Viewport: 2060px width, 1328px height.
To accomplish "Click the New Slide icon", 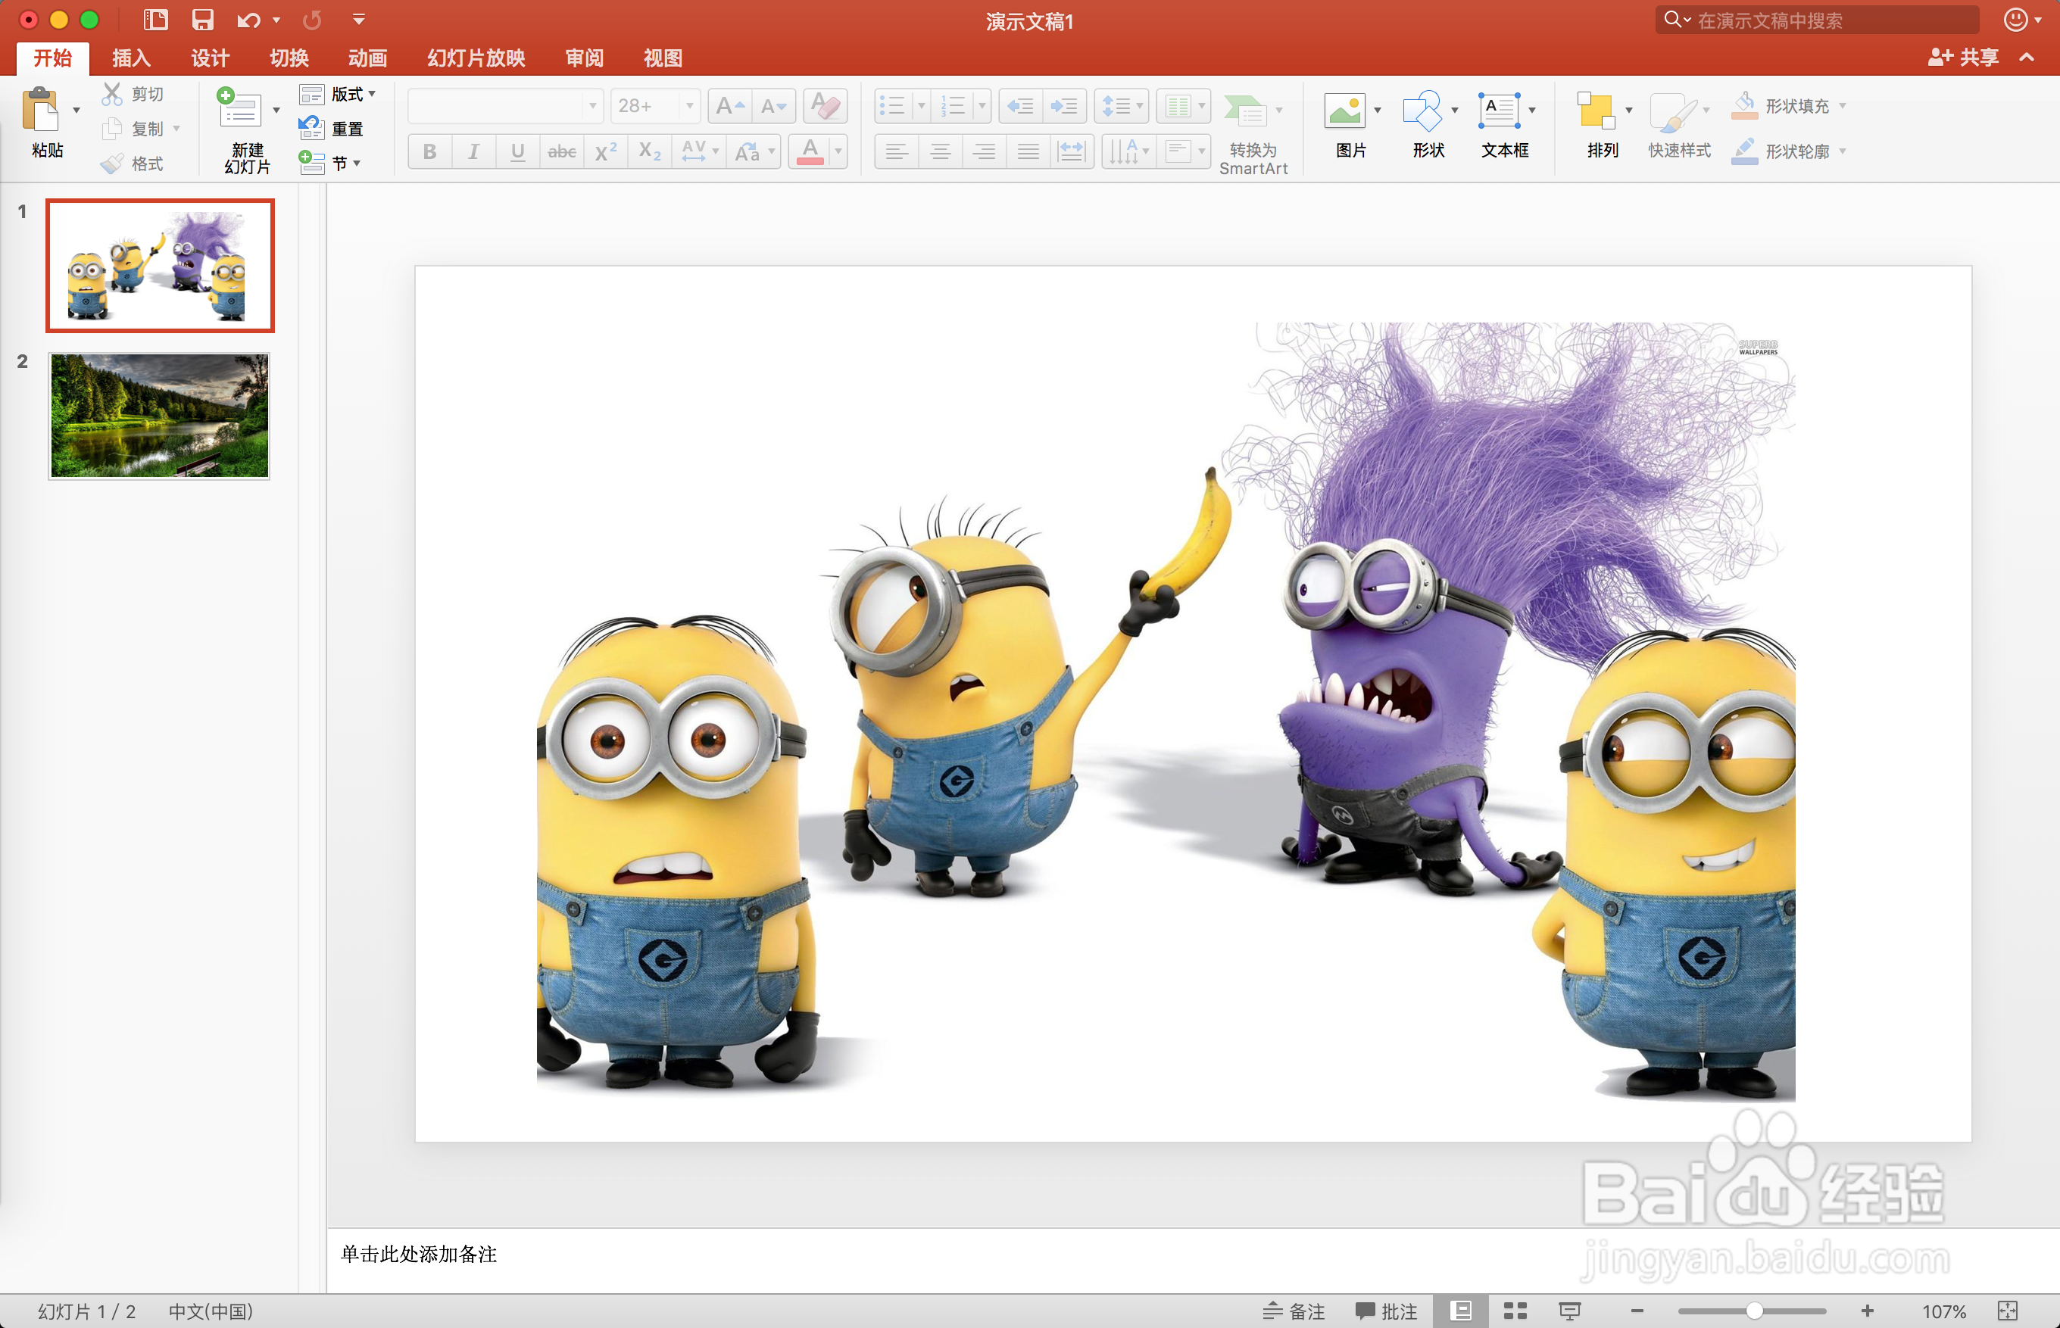I will tap(240, 110).
